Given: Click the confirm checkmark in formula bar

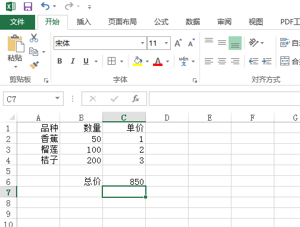Looking at the screenshot, I should pos(114,99).
